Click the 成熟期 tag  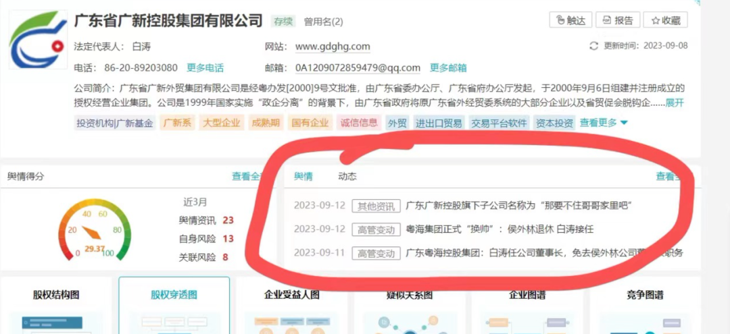point(266,123)
